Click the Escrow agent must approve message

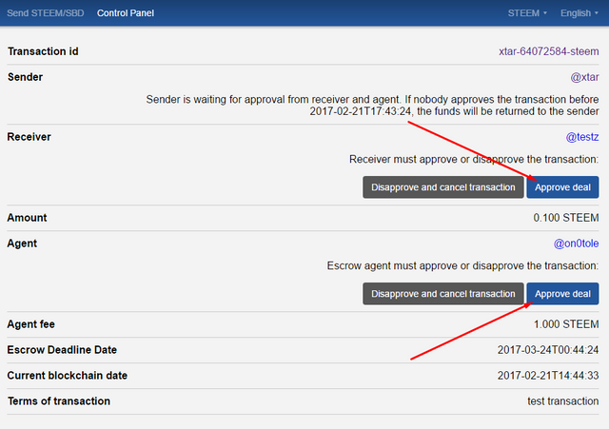coord(462,265)
